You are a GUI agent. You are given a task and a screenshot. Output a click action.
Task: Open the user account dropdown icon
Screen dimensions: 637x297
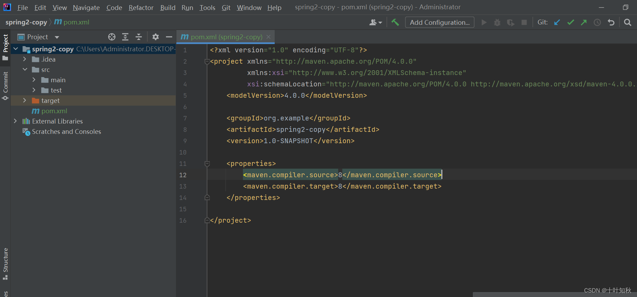coord(375,22)
